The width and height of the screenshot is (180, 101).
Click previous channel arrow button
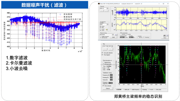pos(102,11)
